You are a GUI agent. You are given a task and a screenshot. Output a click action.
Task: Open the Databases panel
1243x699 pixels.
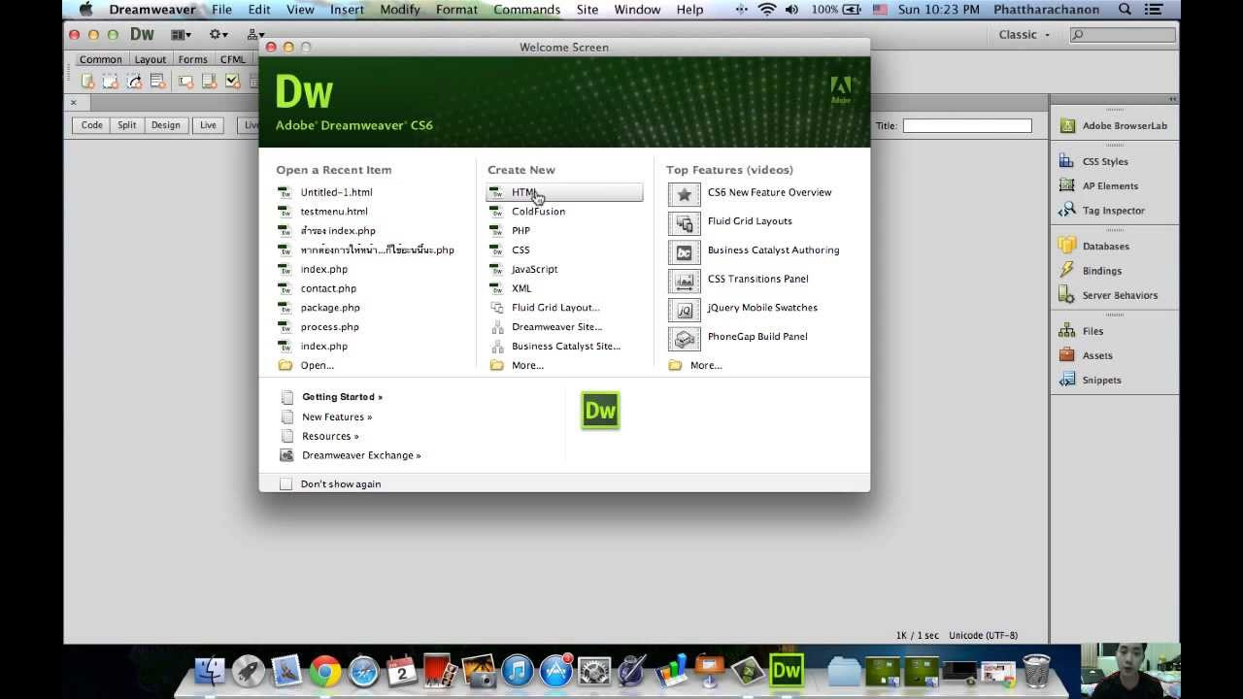[1095, 246]
